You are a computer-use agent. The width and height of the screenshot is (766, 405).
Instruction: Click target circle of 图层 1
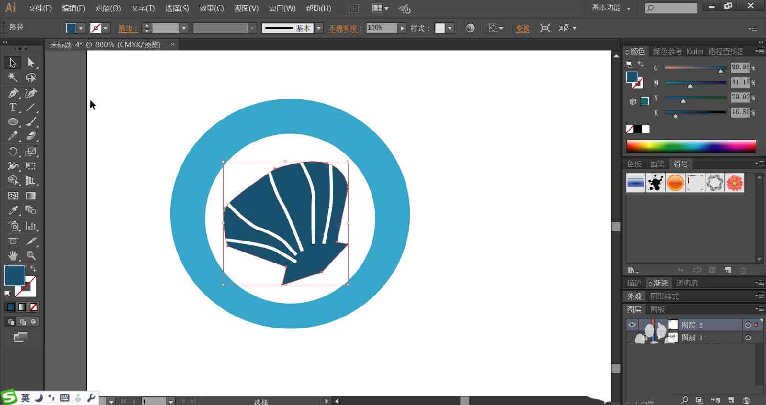coord(748,338)
